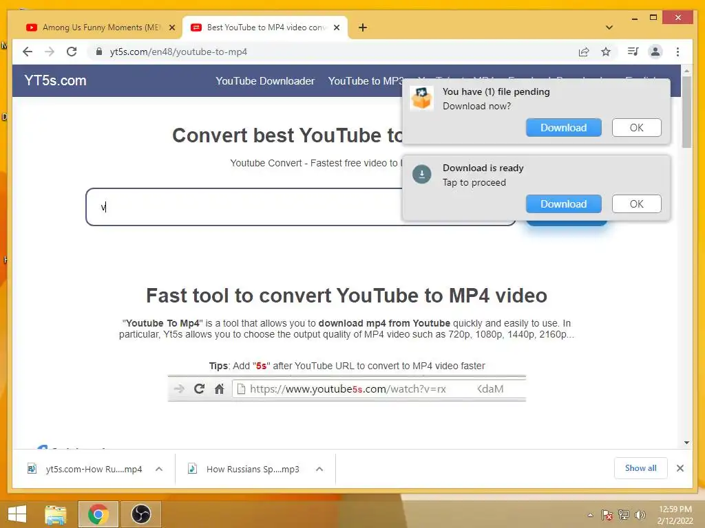Click the YT5s.com logo
The width and height of the screenshot is (705, 528).
(x=55, y=80)
